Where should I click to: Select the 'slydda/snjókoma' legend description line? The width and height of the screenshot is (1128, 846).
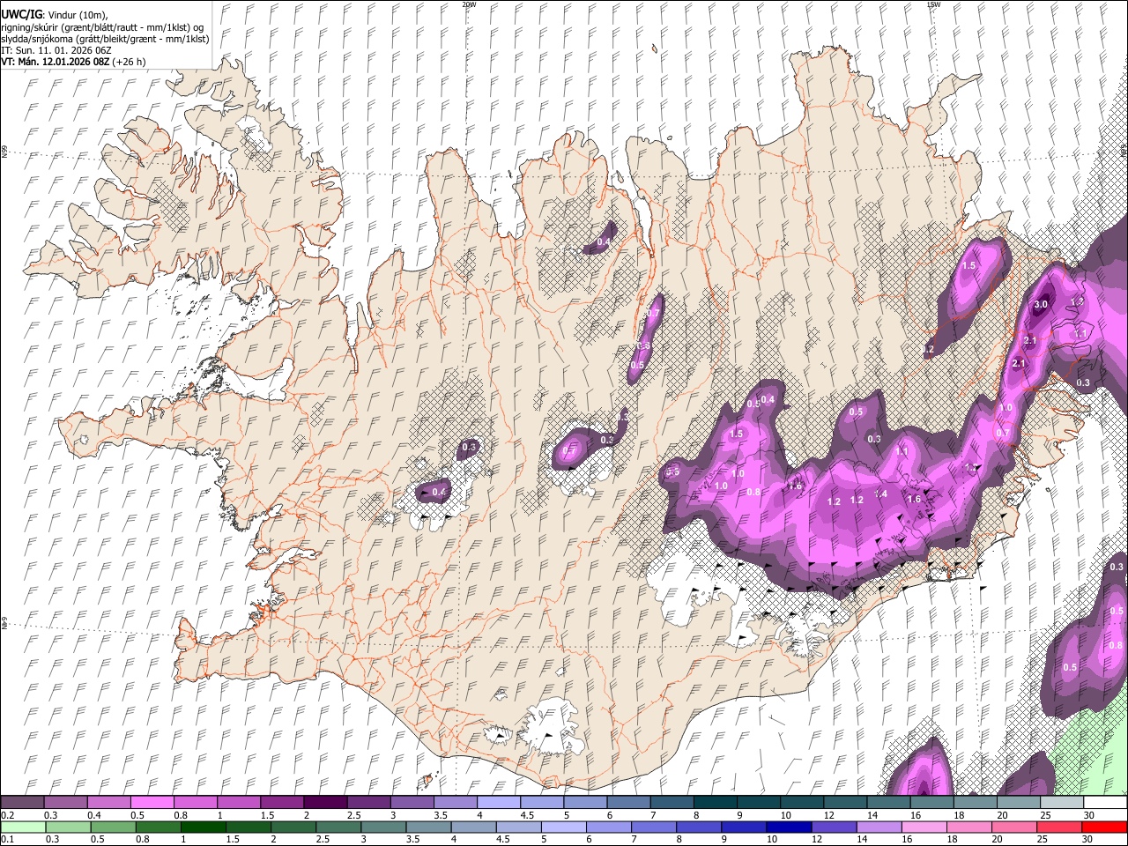tap(105, 39)
